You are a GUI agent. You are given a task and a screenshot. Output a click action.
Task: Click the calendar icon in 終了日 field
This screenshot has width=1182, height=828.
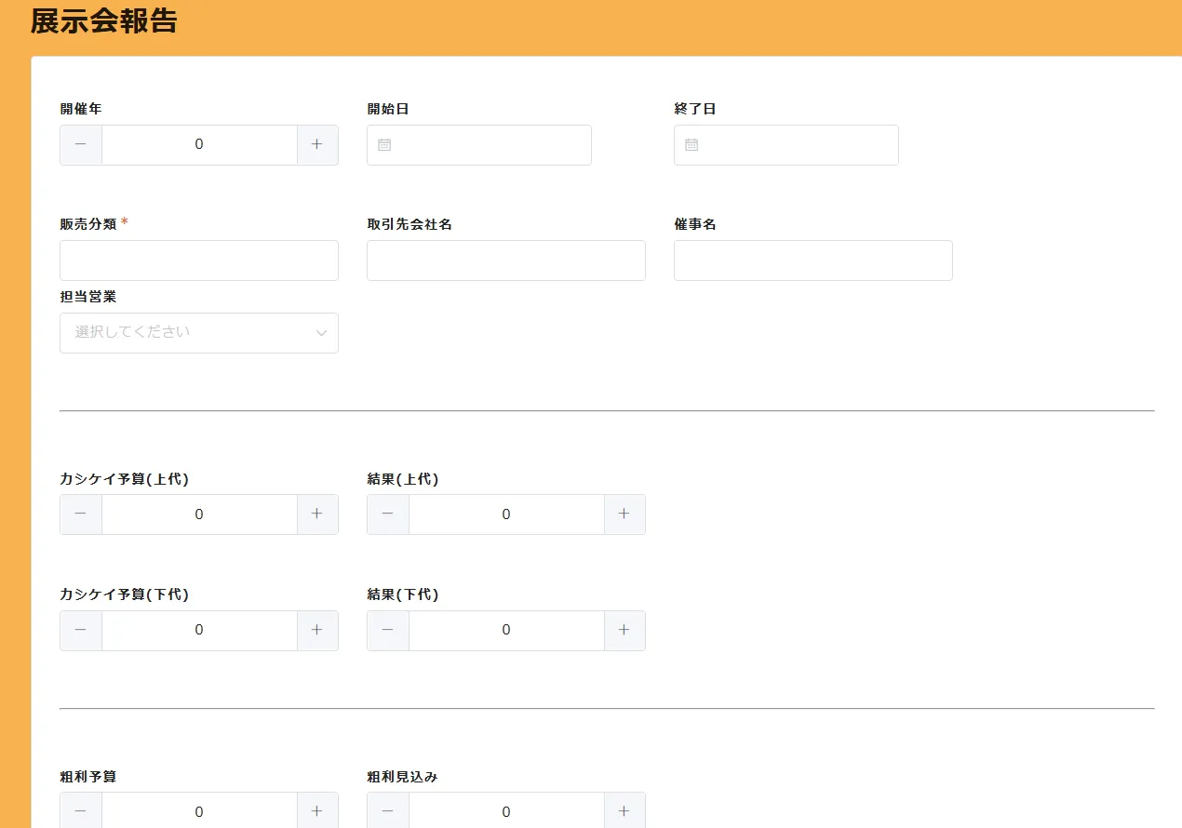pos(692,145)
